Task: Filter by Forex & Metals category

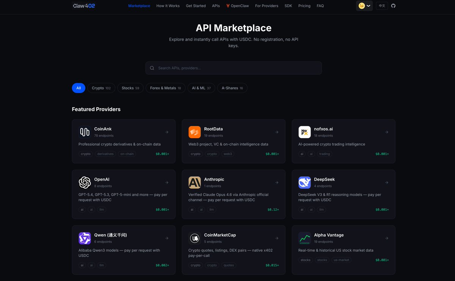Action: [165, 88]
